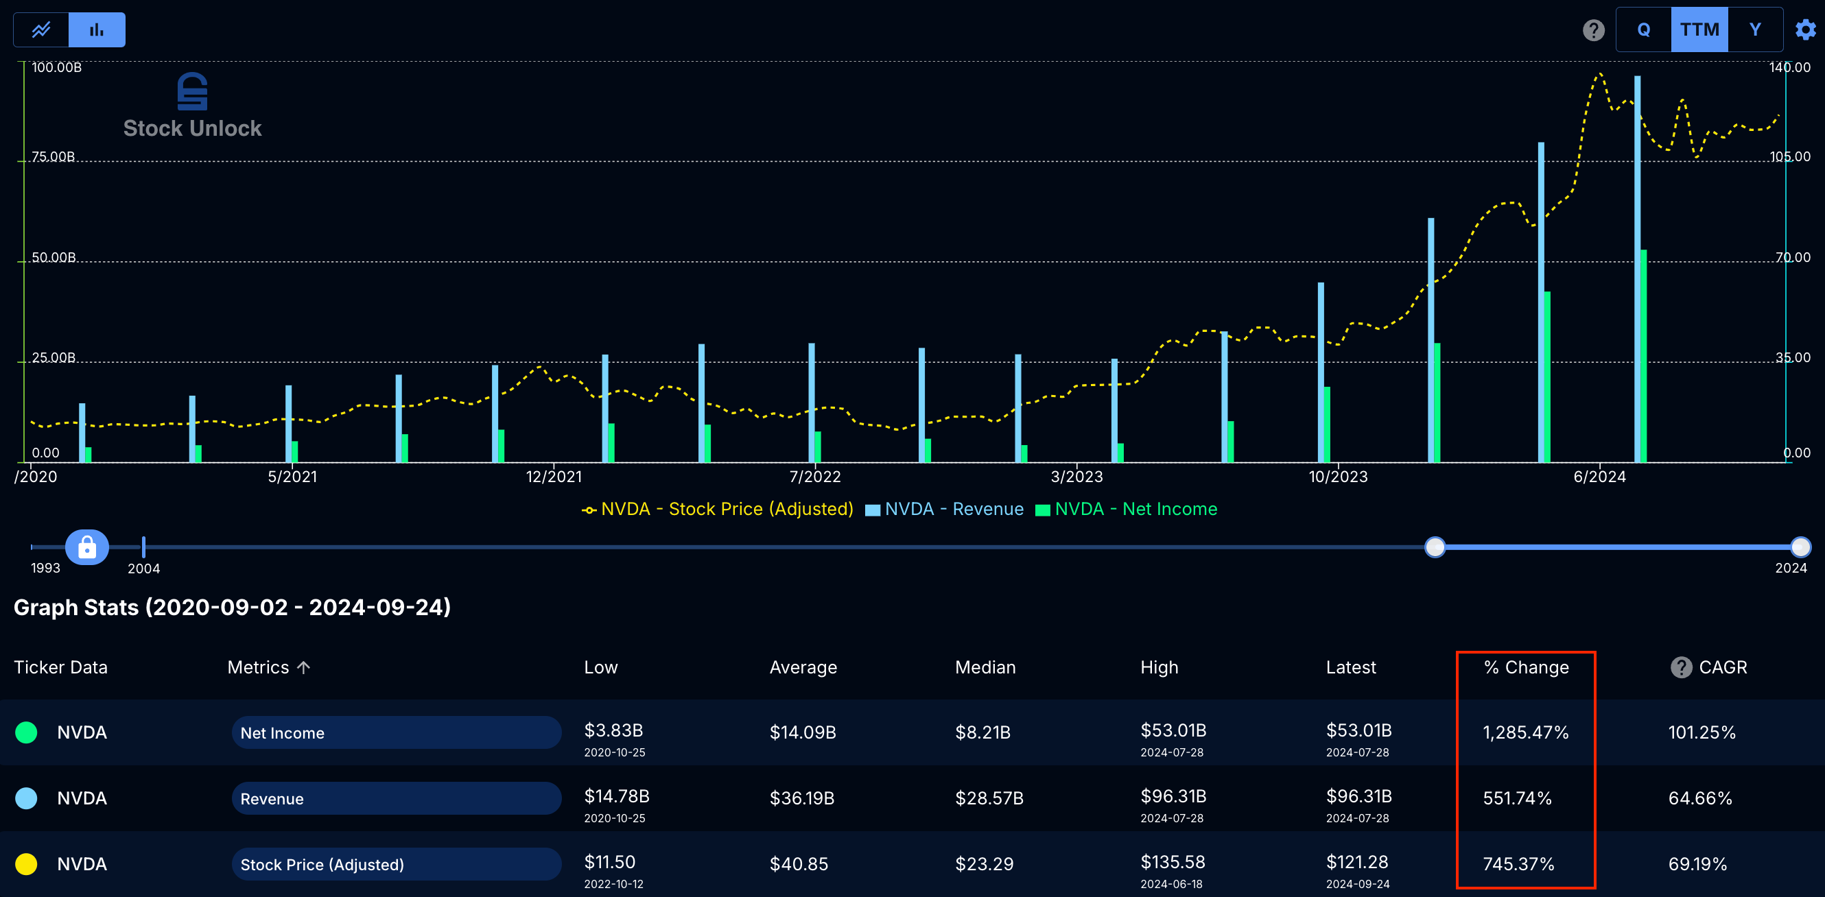Click the 10/2023 x-axis label
The height and width of the screenshot is (897, 1825).
(1339, 477)
